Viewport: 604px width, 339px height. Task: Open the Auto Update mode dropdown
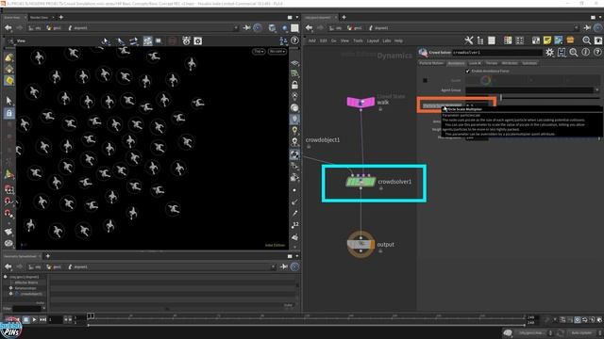pos(583,332)
